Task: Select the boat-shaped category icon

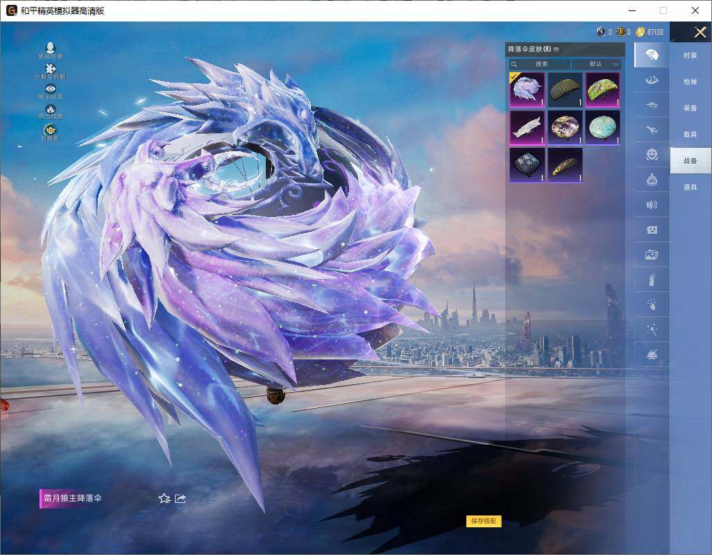Action: click(652, 80)
